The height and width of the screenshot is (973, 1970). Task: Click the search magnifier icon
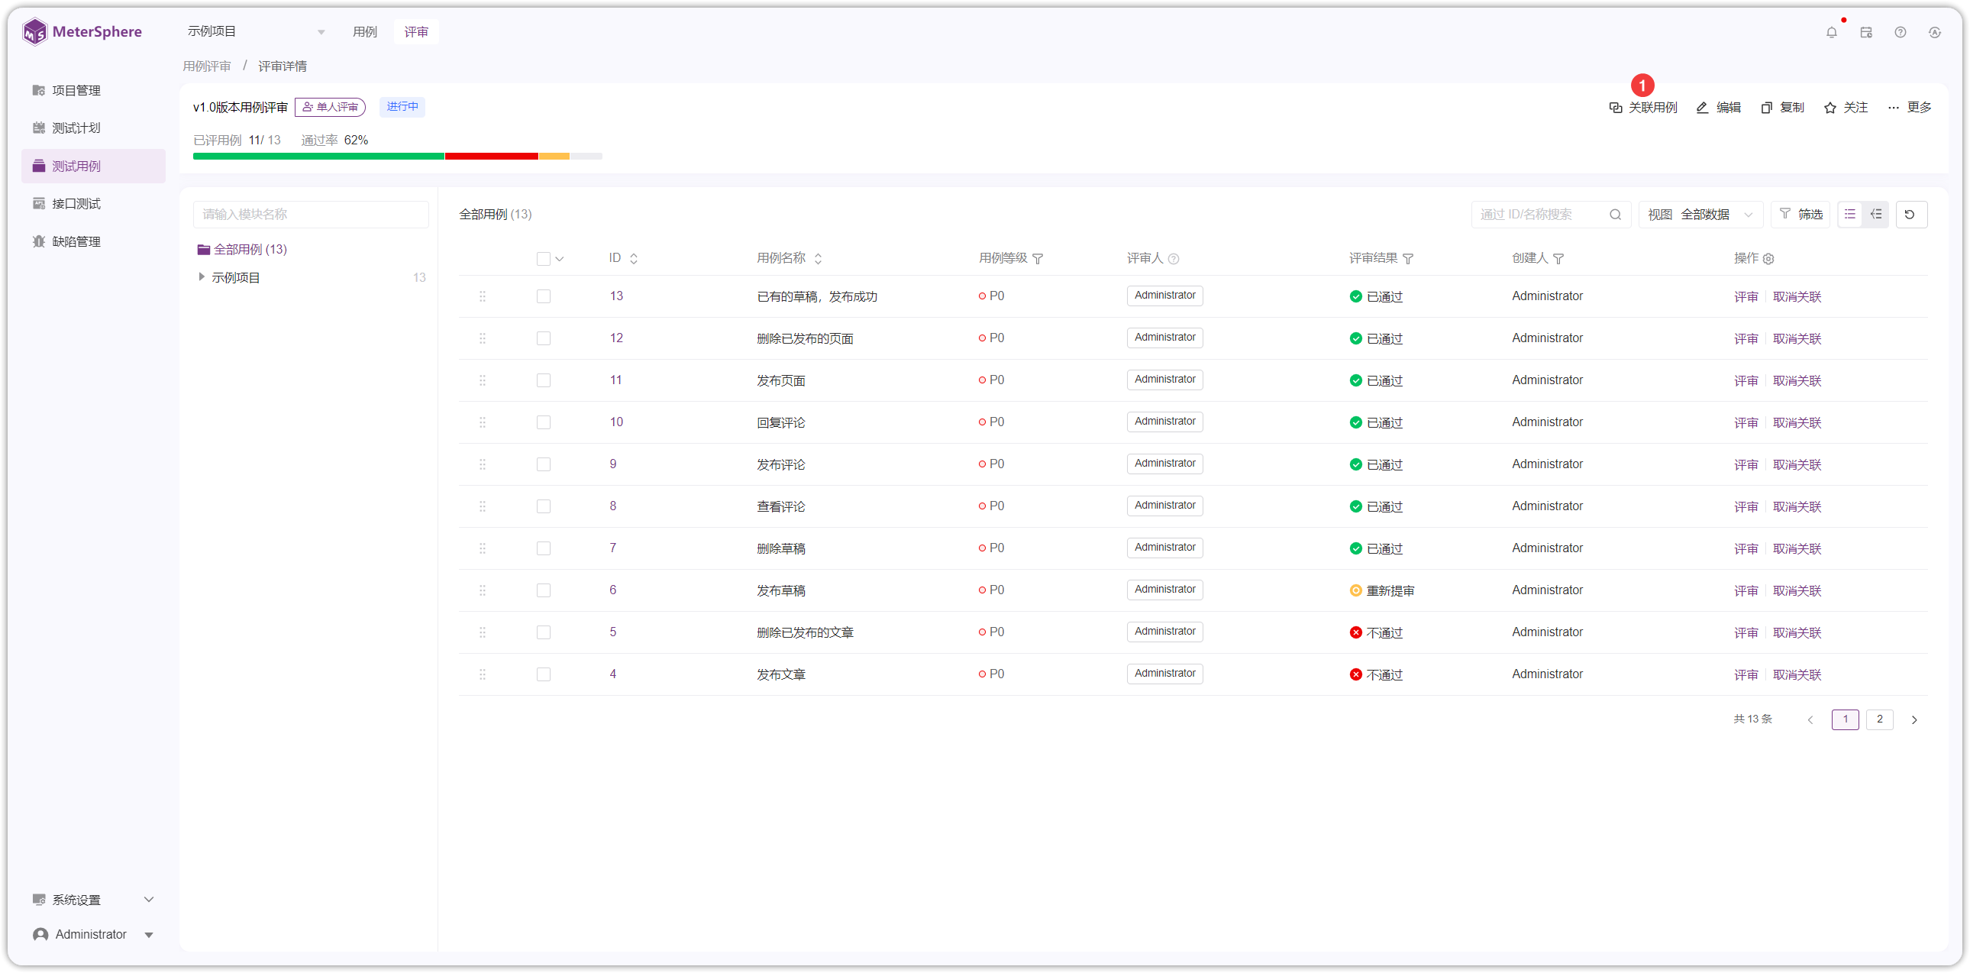tap(1614, 215)
